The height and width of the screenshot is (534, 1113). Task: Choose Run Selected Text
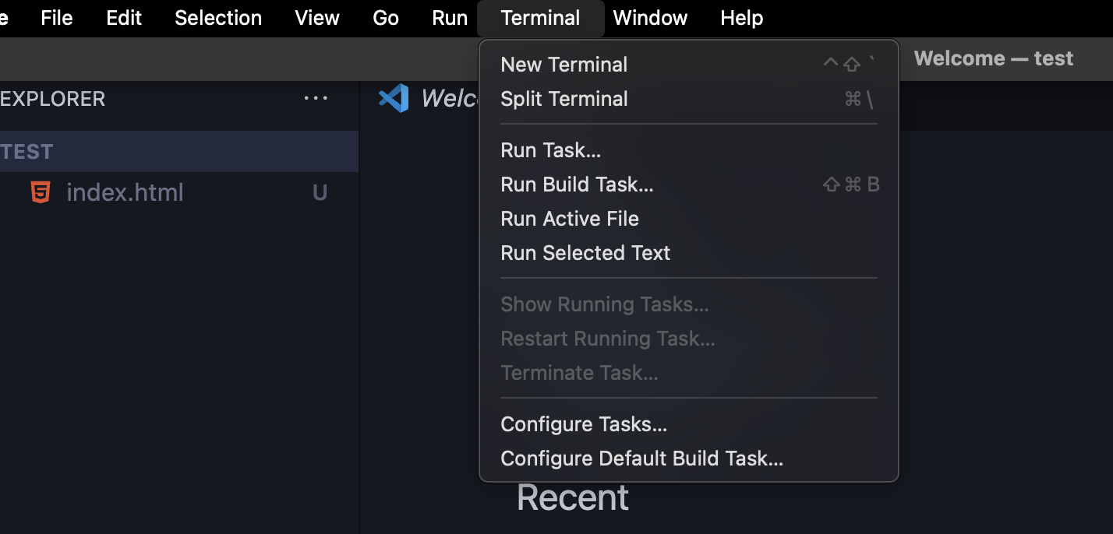coord(585,252)
